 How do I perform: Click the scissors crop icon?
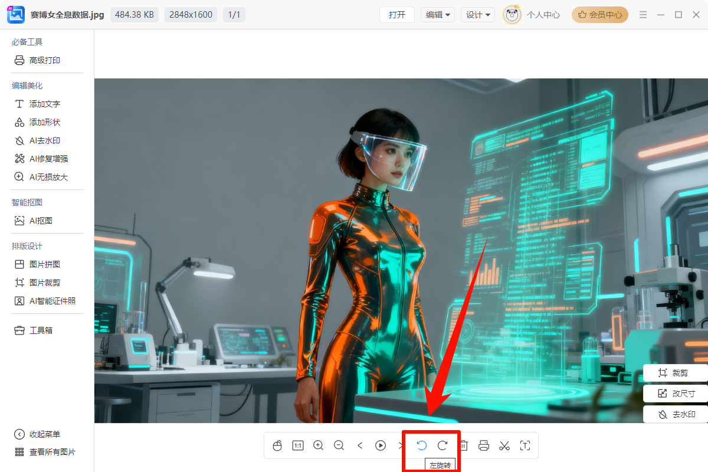(504, 445)
